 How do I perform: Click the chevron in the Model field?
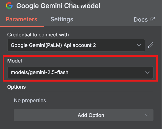click(147, 73)
